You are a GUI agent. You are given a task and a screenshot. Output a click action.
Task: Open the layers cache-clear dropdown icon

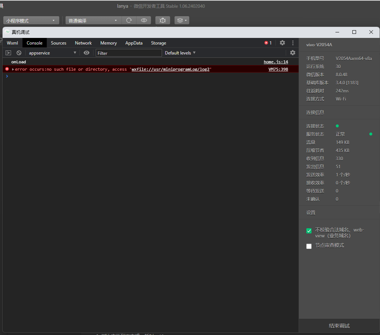[x=182, y=20]
